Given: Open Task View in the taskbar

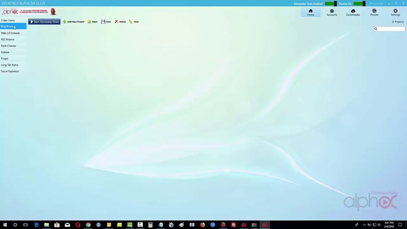Looking at the screenshot, I should click(25, 225).
